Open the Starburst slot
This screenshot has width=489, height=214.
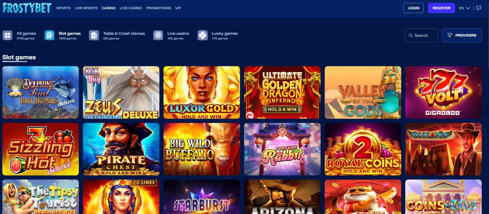pyautogui.click(x=202, y=197)
